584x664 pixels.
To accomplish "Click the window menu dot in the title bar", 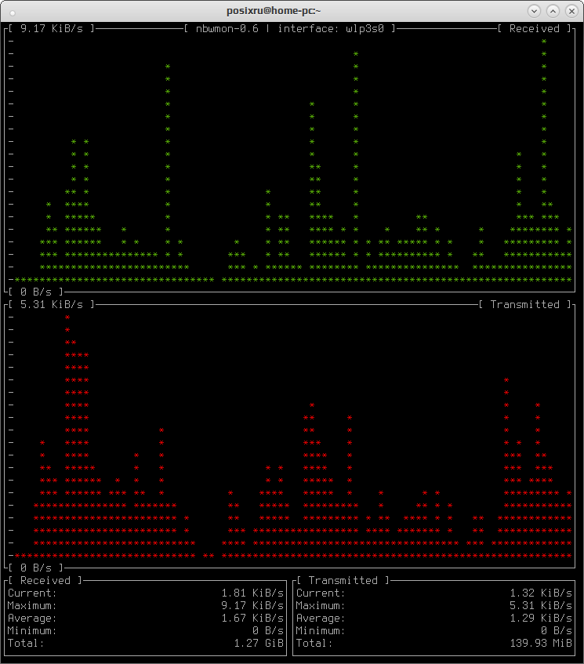I will (x=13, y=13).
